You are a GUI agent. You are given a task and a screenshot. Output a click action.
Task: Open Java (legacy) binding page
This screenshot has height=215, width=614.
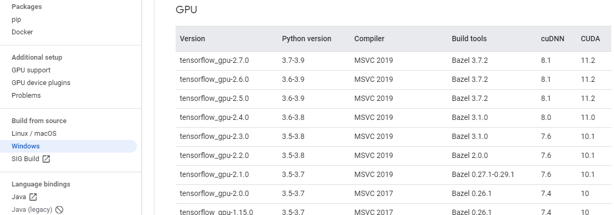point(32,210)
